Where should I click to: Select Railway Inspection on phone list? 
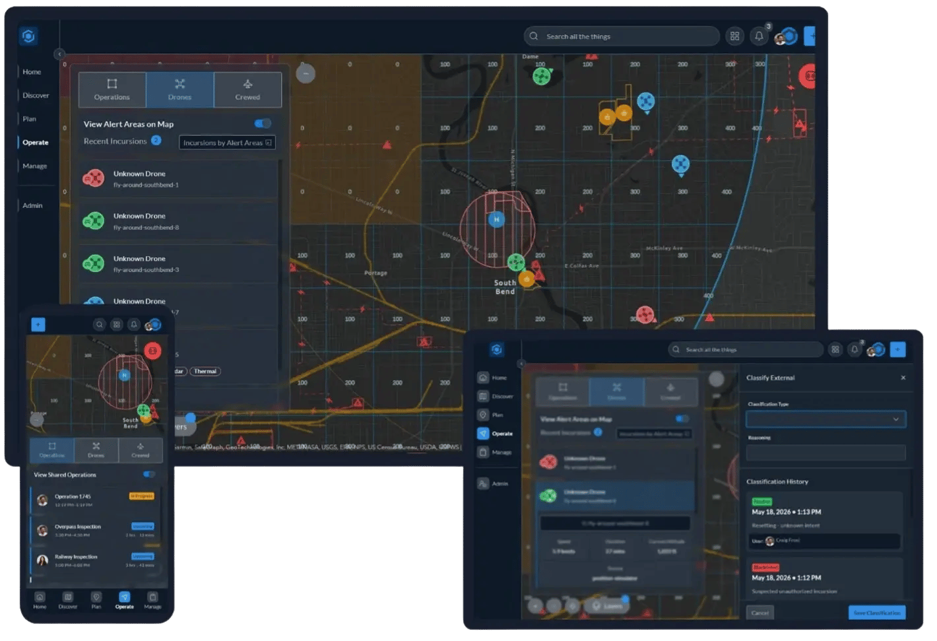click(x=96, y=560)
